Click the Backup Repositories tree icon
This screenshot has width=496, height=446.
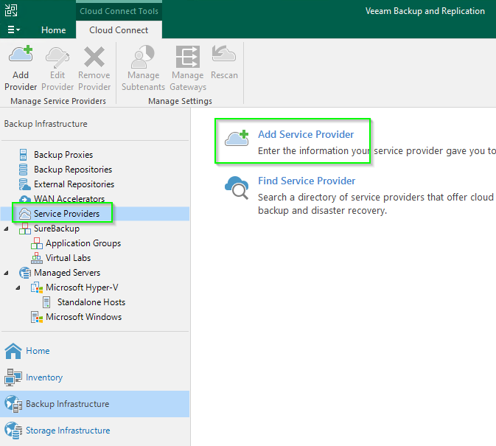click(23, 170)
